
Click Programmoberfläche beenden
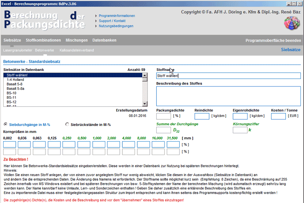coord(273,40)
